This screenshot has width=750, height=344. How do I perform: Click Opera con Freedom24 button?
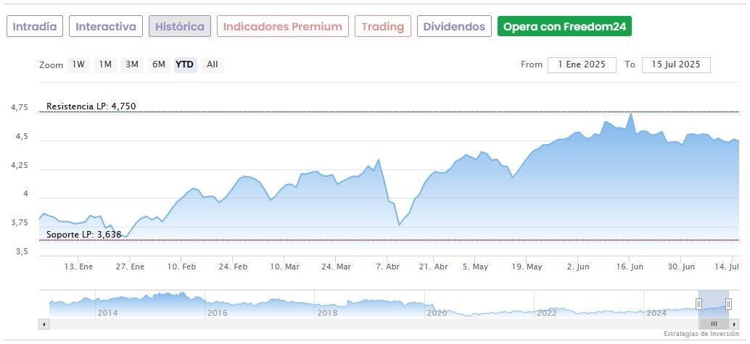[564, 27]
